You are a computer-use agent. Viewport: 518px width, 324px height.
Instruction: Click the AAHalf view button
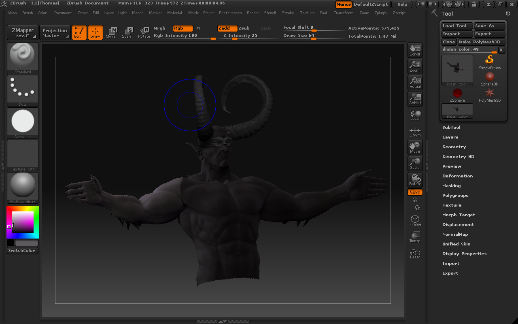(415, 98)
